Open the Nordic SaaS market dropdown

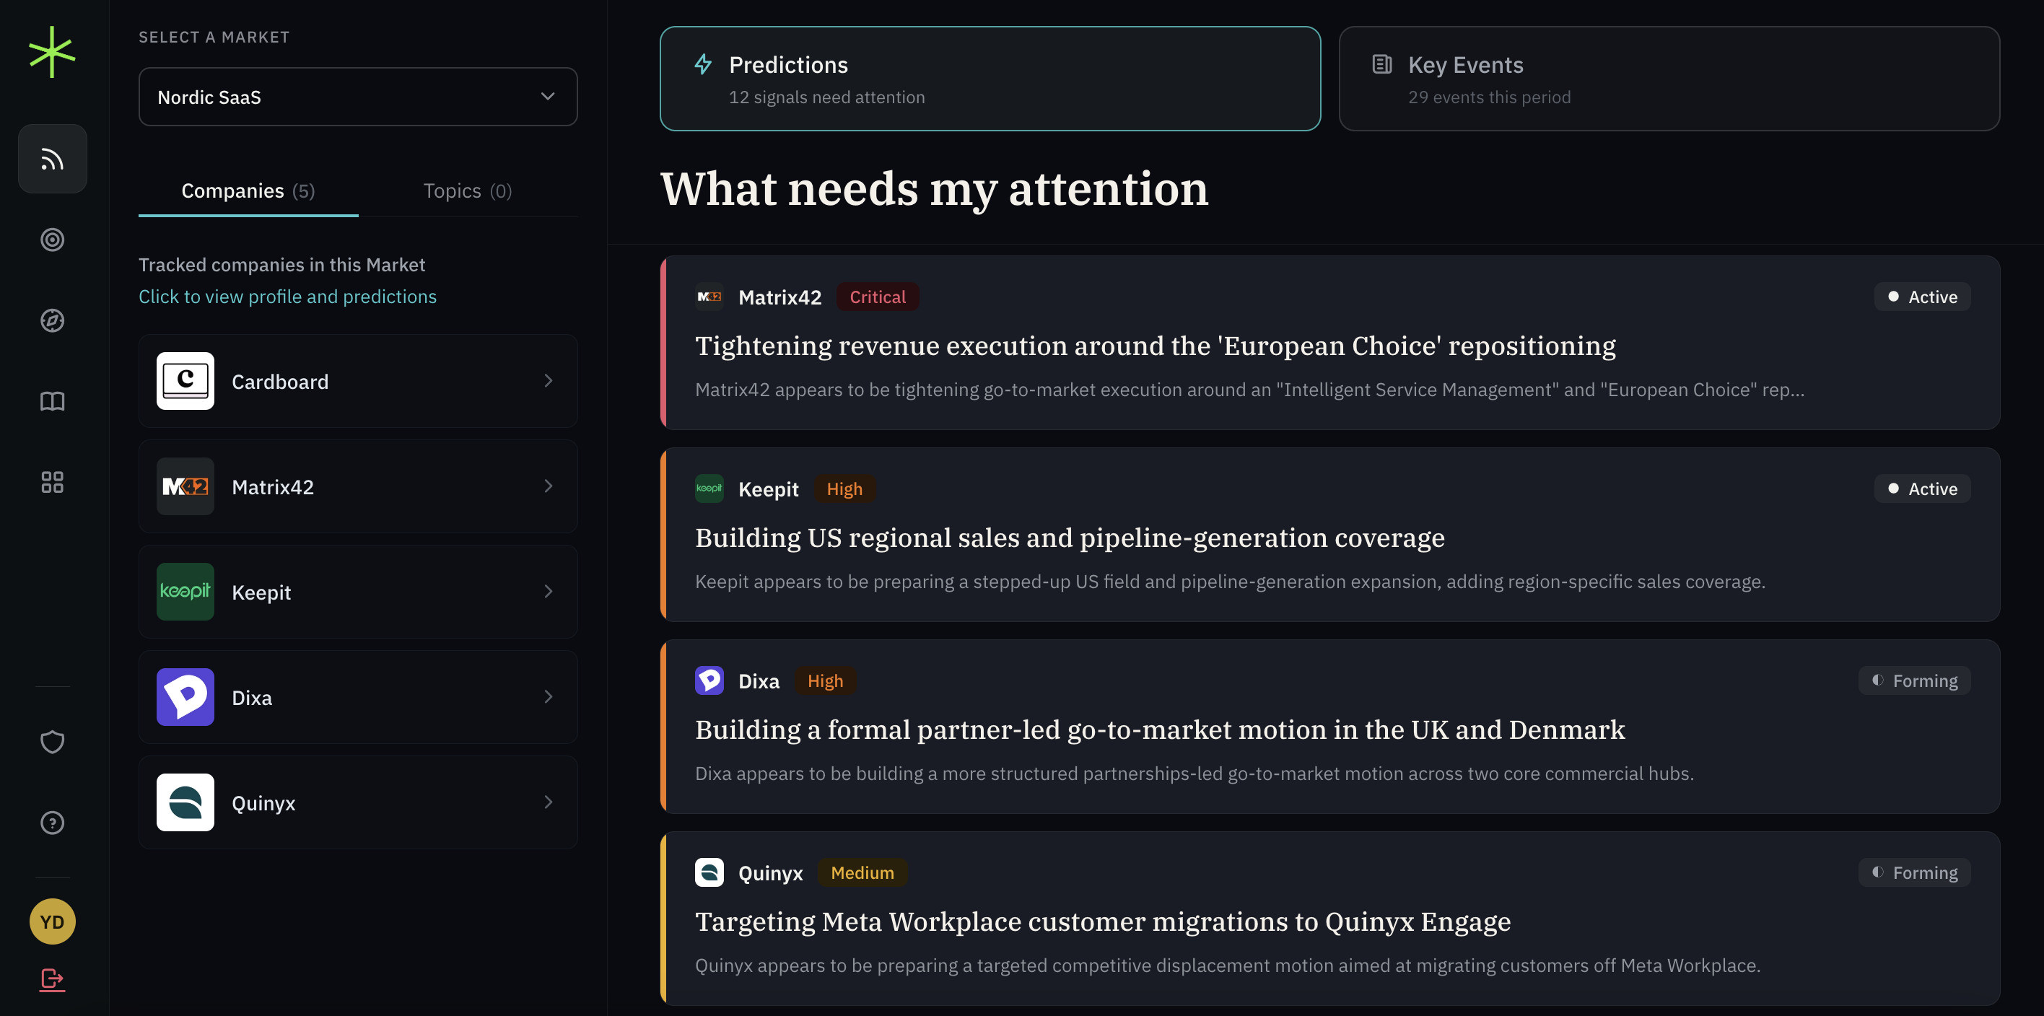pos(358,97)
